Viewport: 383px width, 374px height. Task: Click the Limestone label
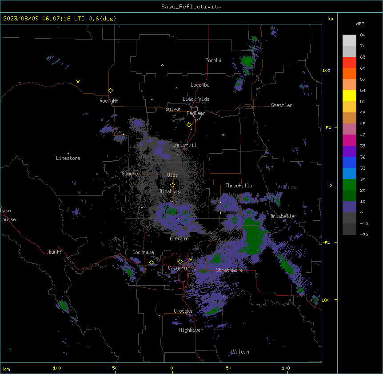68,158
